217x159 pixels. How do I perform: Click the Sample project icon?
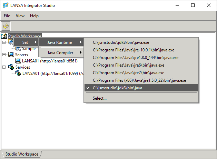point(18,49)
